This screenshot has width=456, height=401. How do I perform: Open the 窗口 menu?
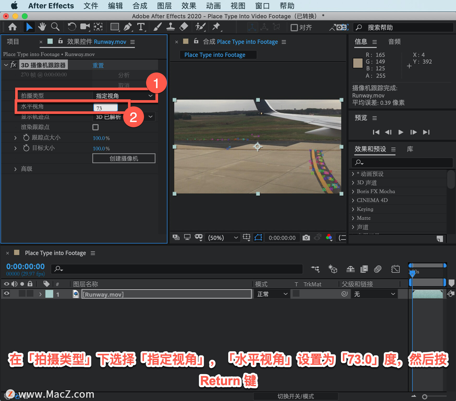tap(262, 6)
